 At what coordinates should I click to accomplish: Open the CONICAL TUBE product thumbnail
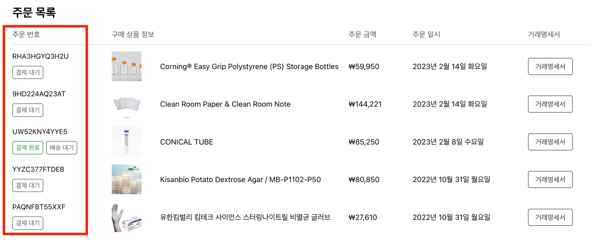pos(126,142)
